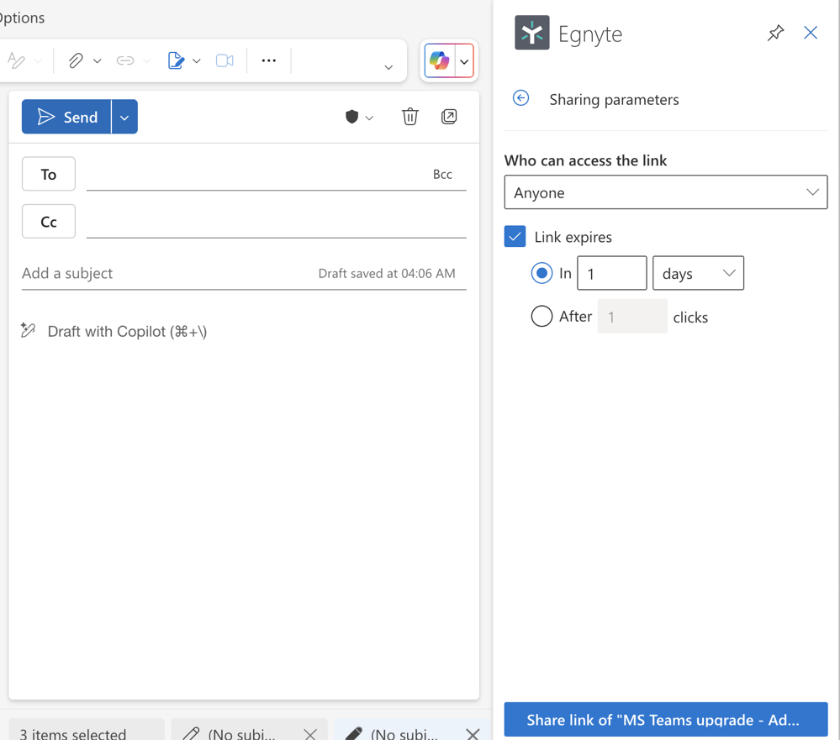
Task: Start a Teams meeting via the video icon
Action: 225,60
